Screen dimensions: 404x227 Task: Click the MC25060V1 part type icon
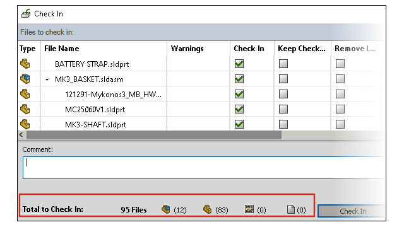(x=25, y=109)
